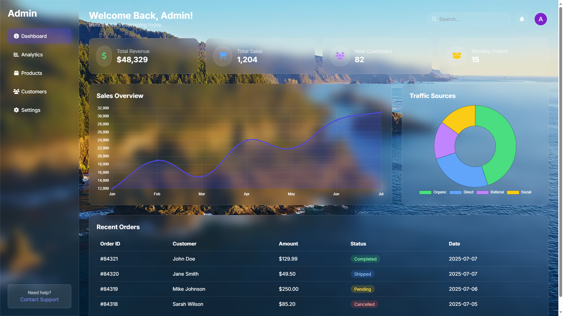Viewport: 563px width, 316px height.
Task: Click the Completed status badge
Action: click(x=365, y=259)
